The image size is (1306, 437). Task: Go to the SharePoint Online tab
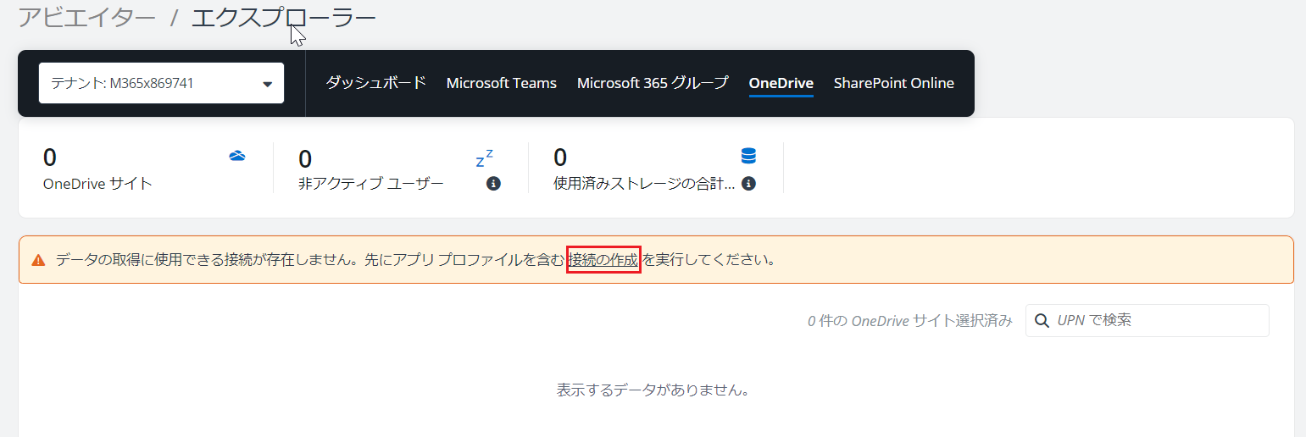click(x=894, y=83)
